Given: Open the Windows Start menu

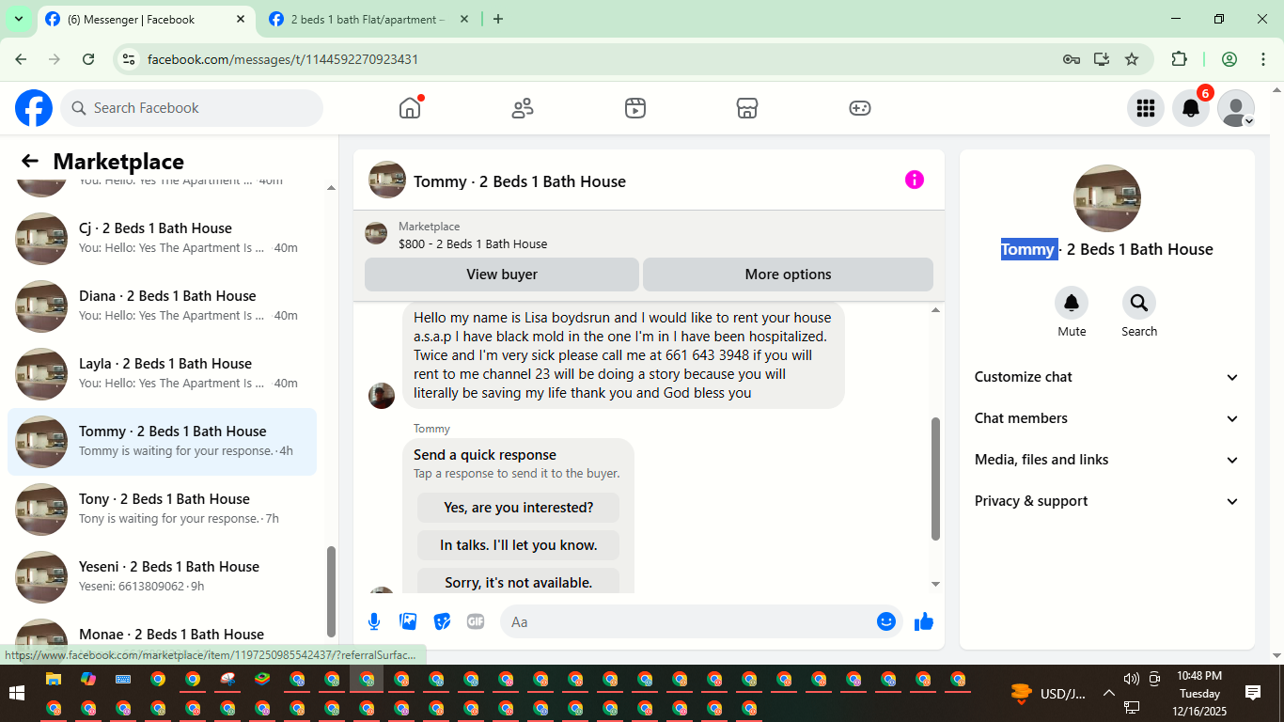Looking at the screenshot, I should click(17, 694).
